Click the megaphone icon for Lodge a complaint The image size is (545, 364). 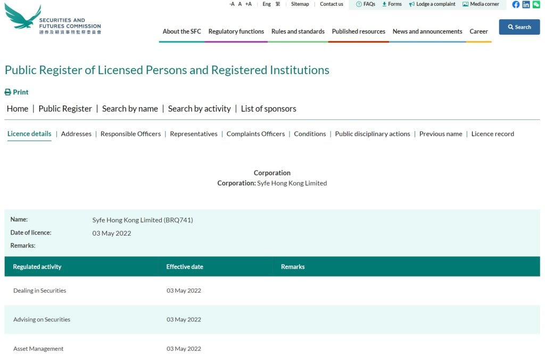412,4
